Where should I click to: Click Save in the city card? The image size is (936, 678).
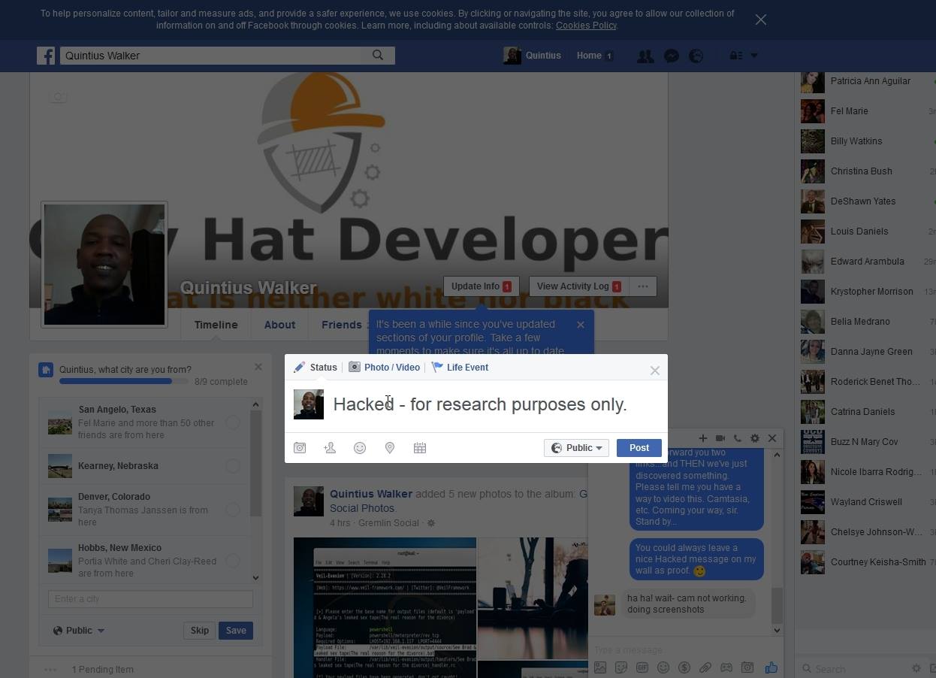pyautogui.click(x=236, y=631)
